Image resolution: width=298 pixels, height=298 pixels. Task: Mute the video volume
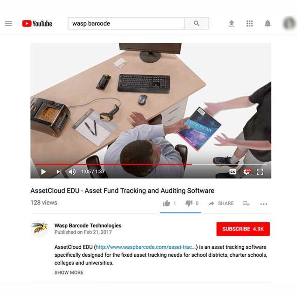click(x=72, y=172)
